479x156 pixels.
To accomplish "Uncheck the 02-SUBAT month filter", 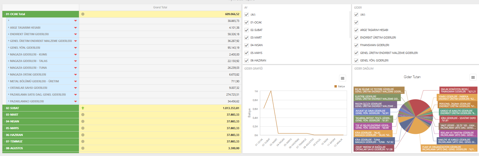I will [x=246, y=30].
